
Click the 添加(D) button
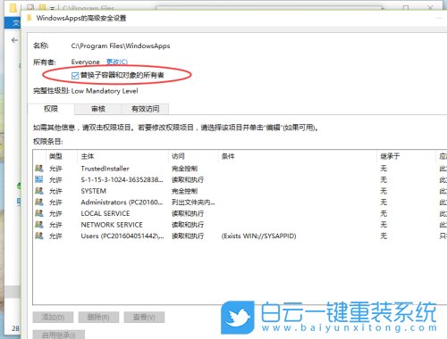[53, 318]
